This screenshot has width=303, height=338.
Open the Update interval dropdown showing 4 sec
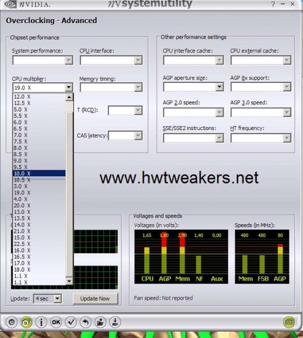pyautogui.click(x=57, y=299)
